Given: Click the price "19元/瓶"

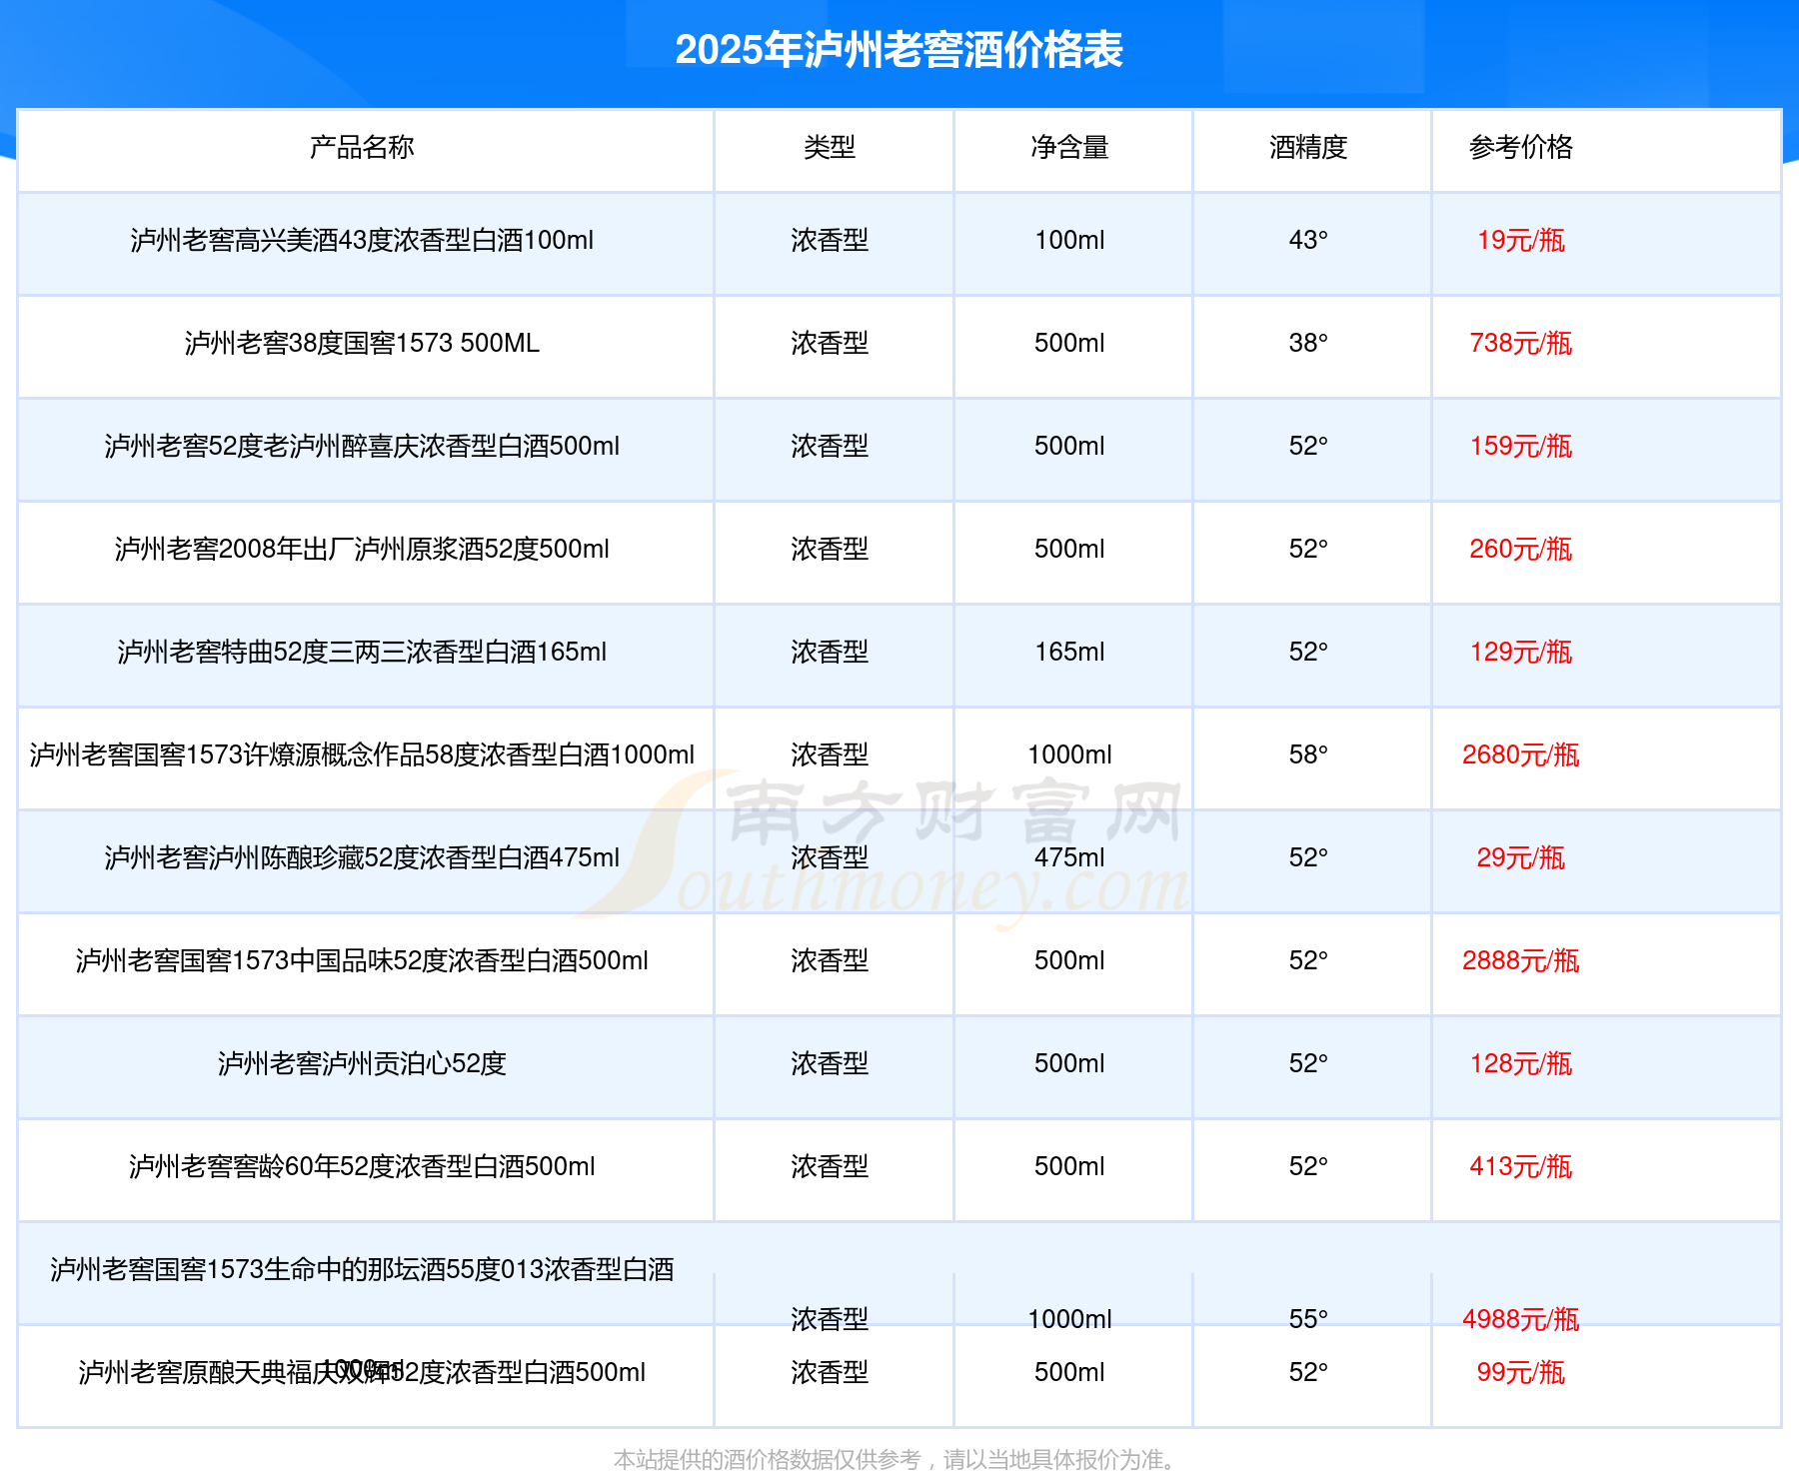Looking at the screenshot, I should 1520,240.
